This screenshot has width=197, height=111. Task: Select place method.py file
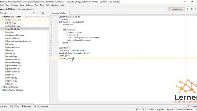point(14,66)
